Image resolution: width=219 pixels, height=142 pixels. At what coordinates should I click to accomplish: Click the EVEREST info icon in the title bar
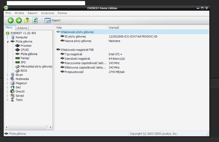point(6,8)
